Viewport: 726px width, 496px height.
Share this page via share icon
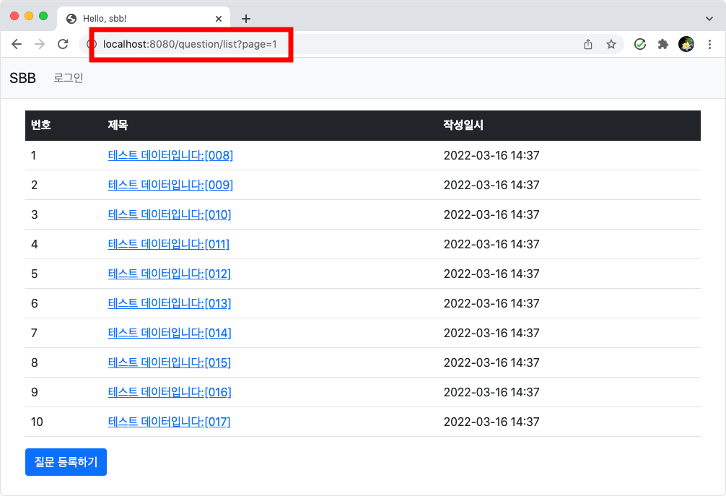[x=588, y=44]
